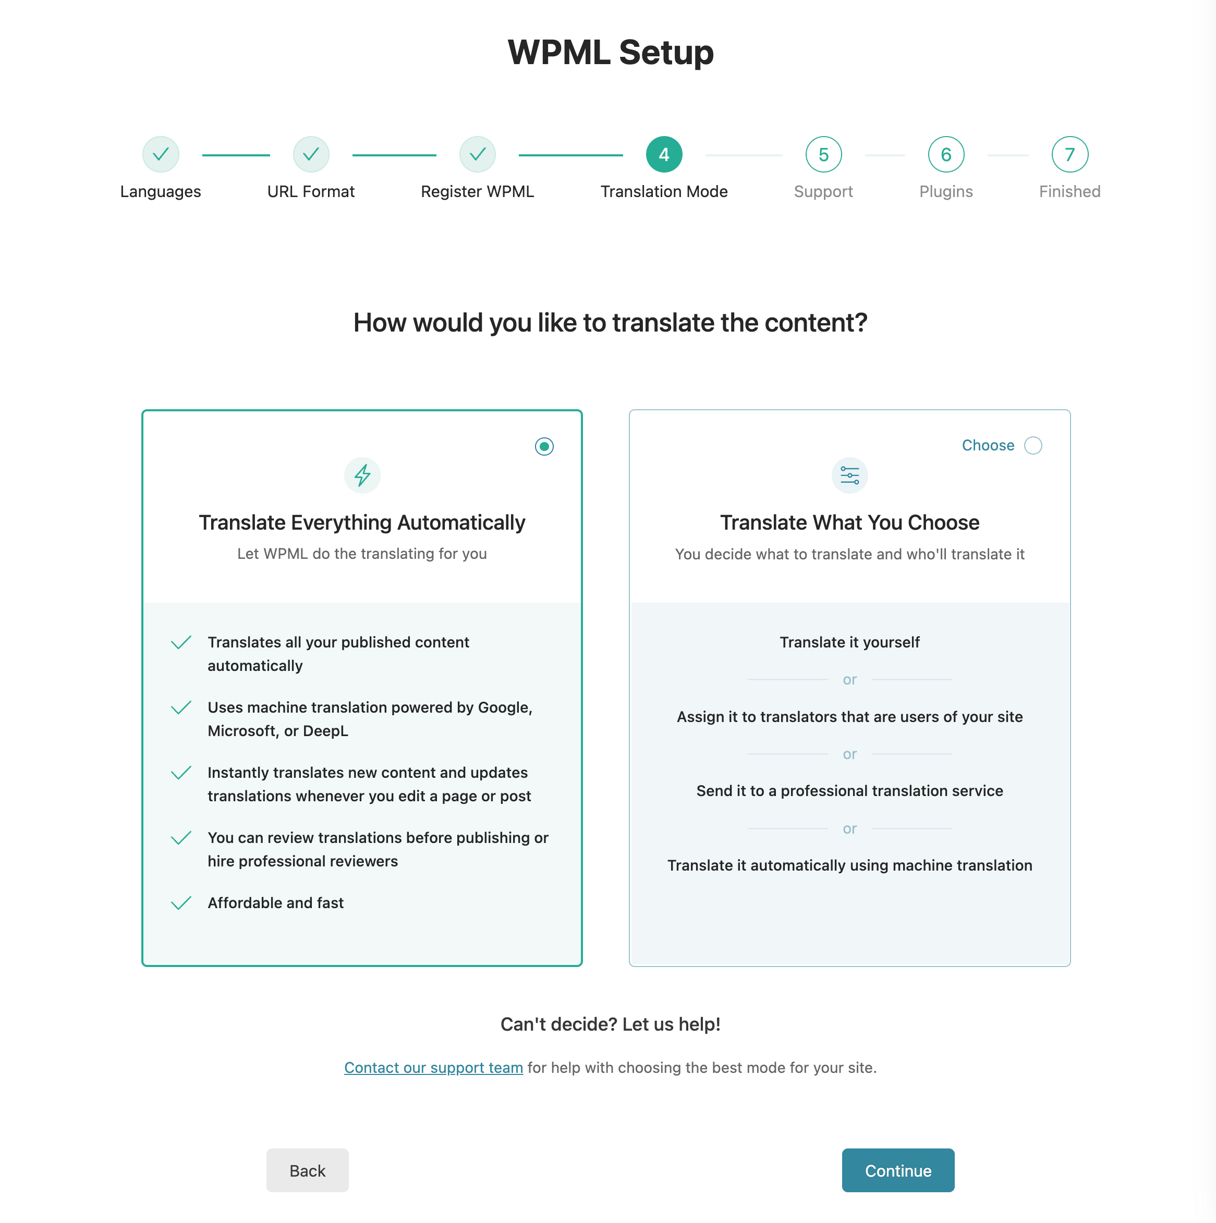Expand the finished step details
Viewport: 1216px width, 1223px height.
pyautogui.click(x=1068, y=155)
